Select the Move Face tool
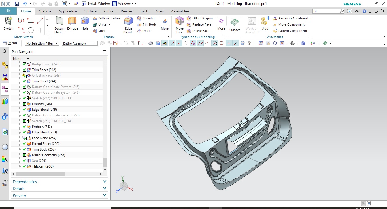Screen dimensions: 387x209 point(179,25)
